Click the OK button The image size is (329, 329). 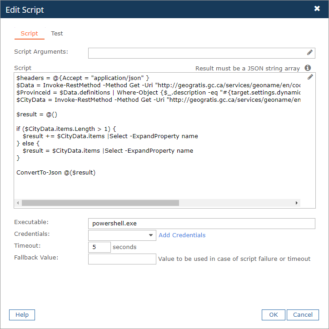(274, 315)
